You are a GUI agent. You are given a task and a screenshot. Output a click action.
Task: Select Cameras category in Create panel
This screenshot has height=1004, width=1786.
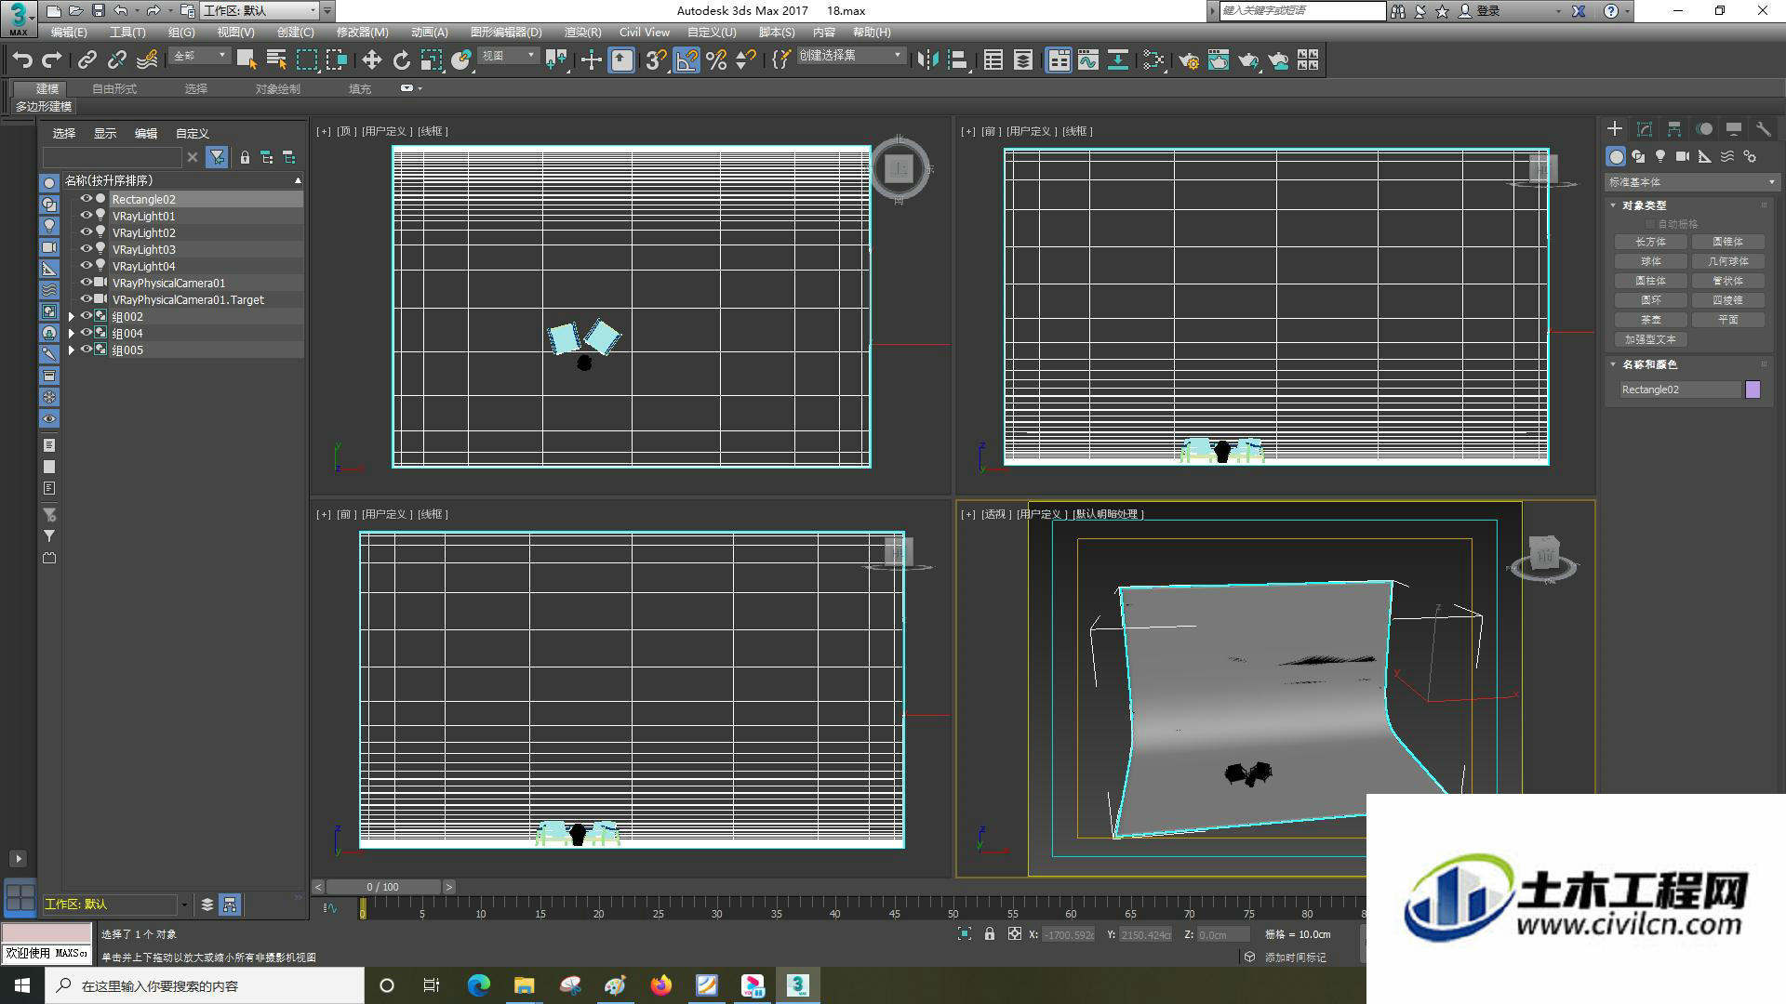click(1683, 156)
